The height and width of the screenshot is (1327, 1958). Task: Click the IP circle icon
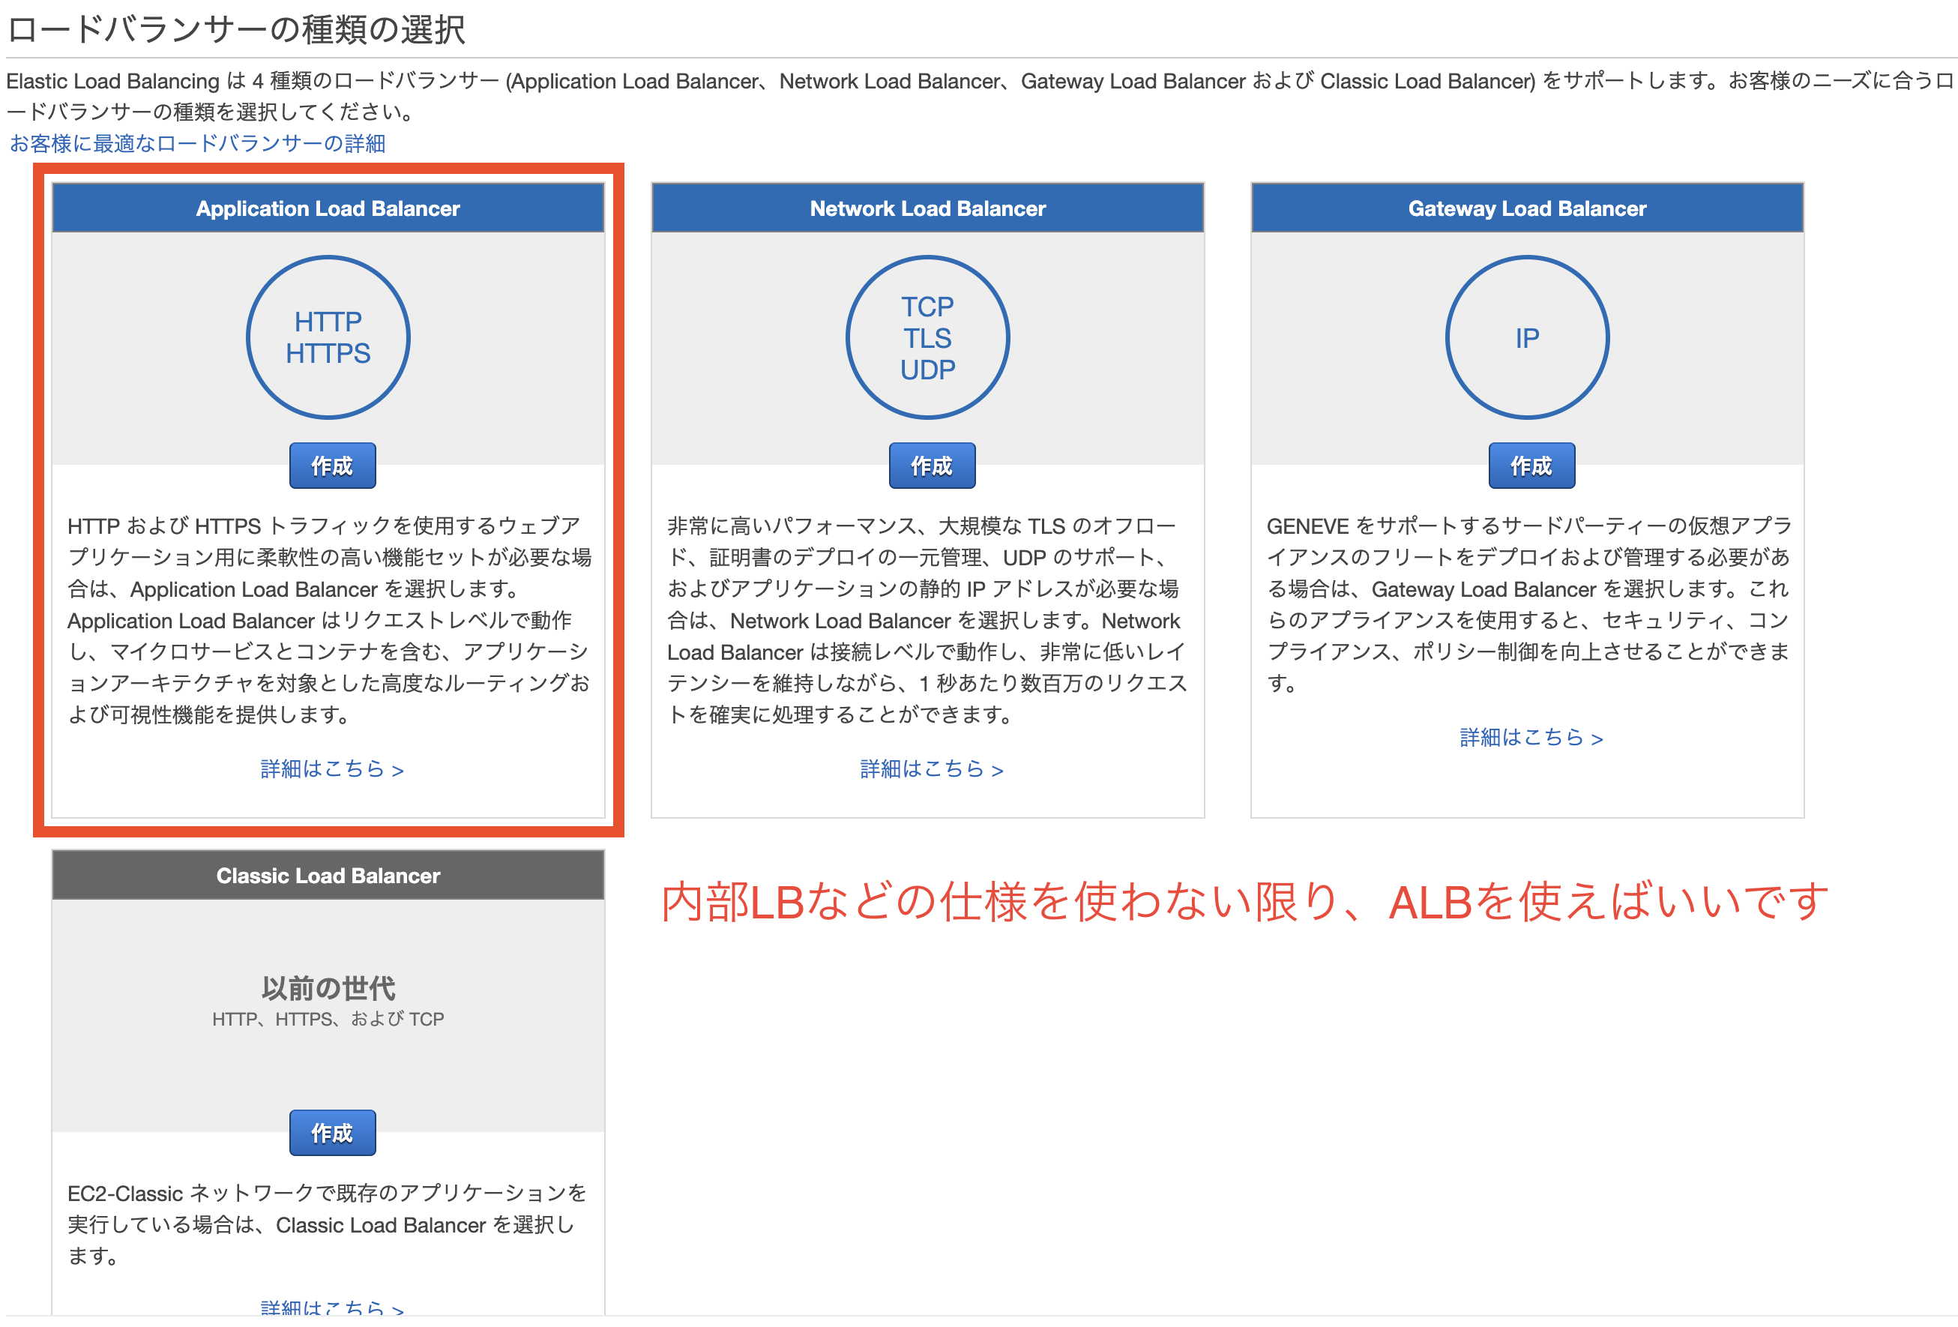point(1527,337)
